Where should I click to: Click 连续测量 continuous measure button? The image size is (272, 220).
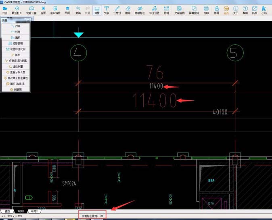click(16, 66)
